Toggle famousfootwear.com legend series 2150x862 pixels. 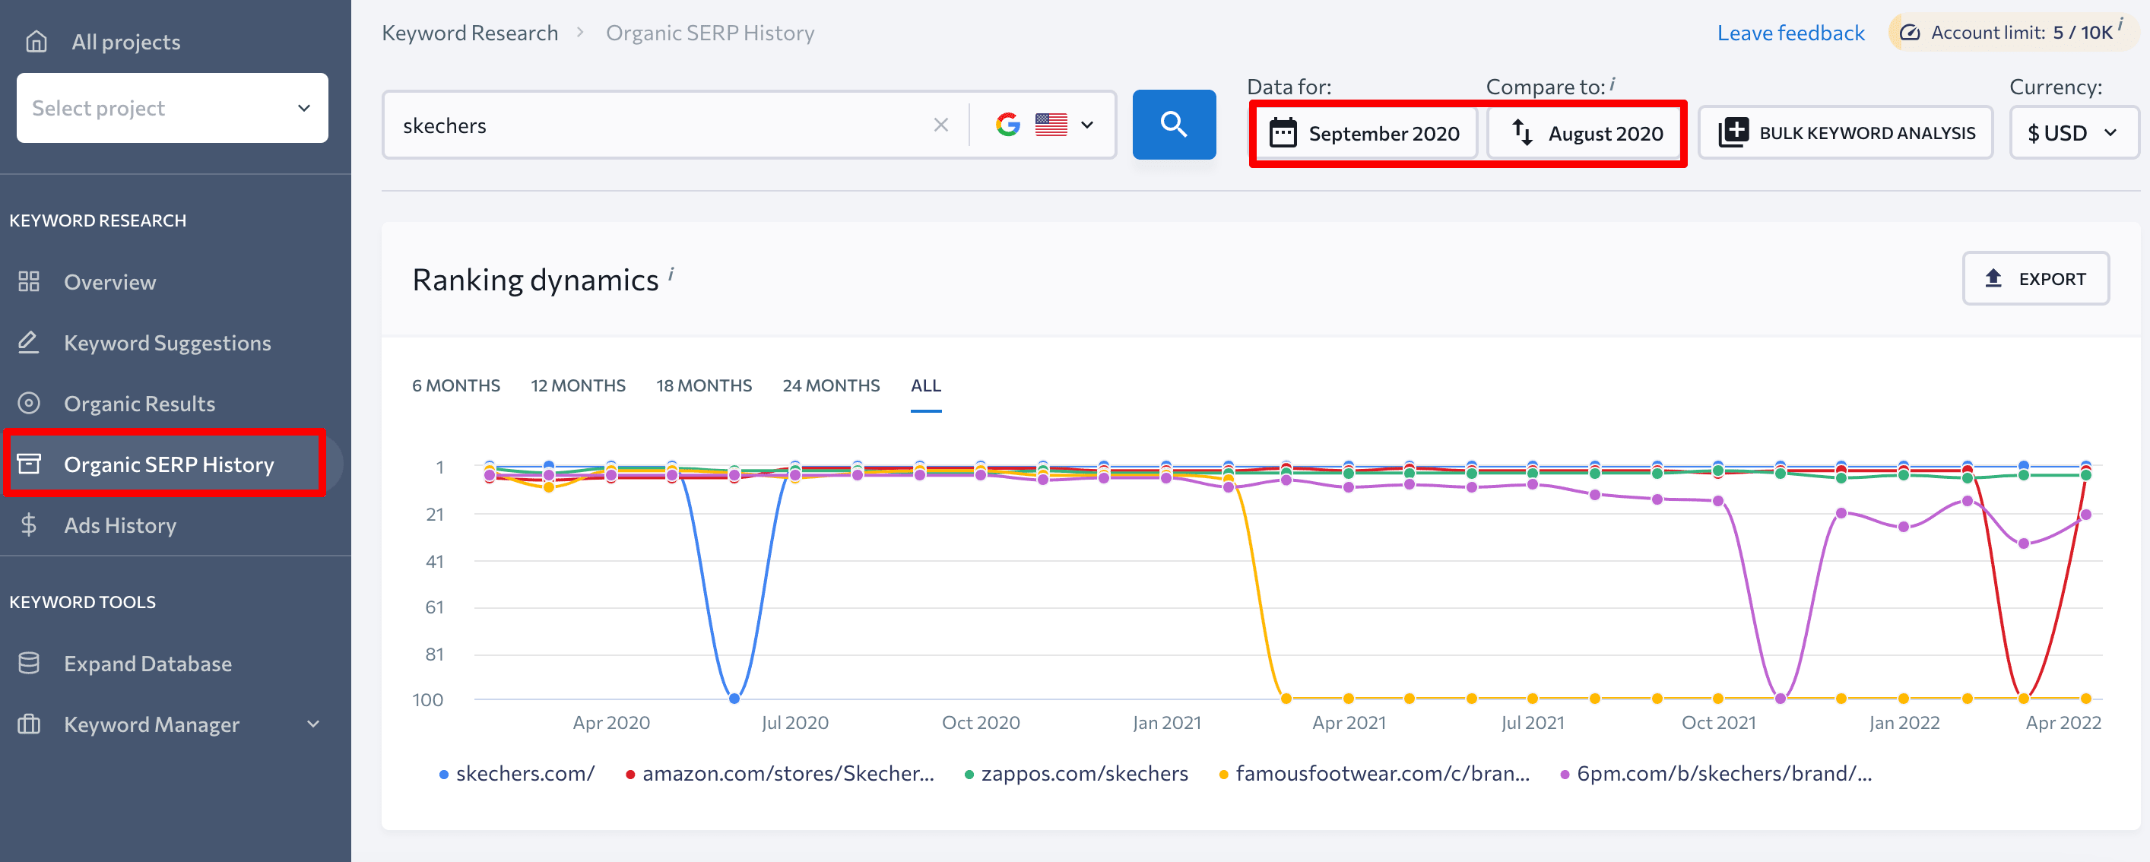pos(1374,774)
